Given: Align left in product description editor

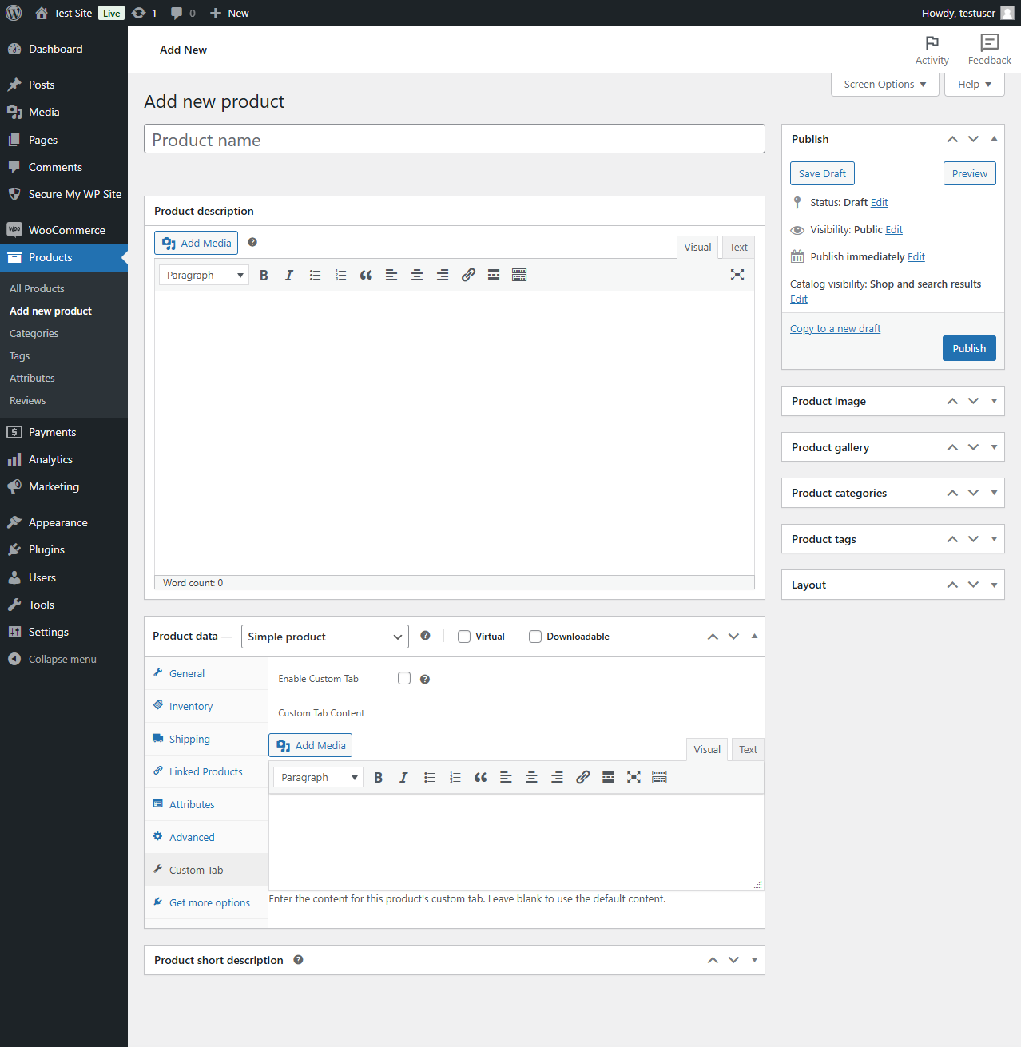Looking at the screenshot, I should 391,275.
